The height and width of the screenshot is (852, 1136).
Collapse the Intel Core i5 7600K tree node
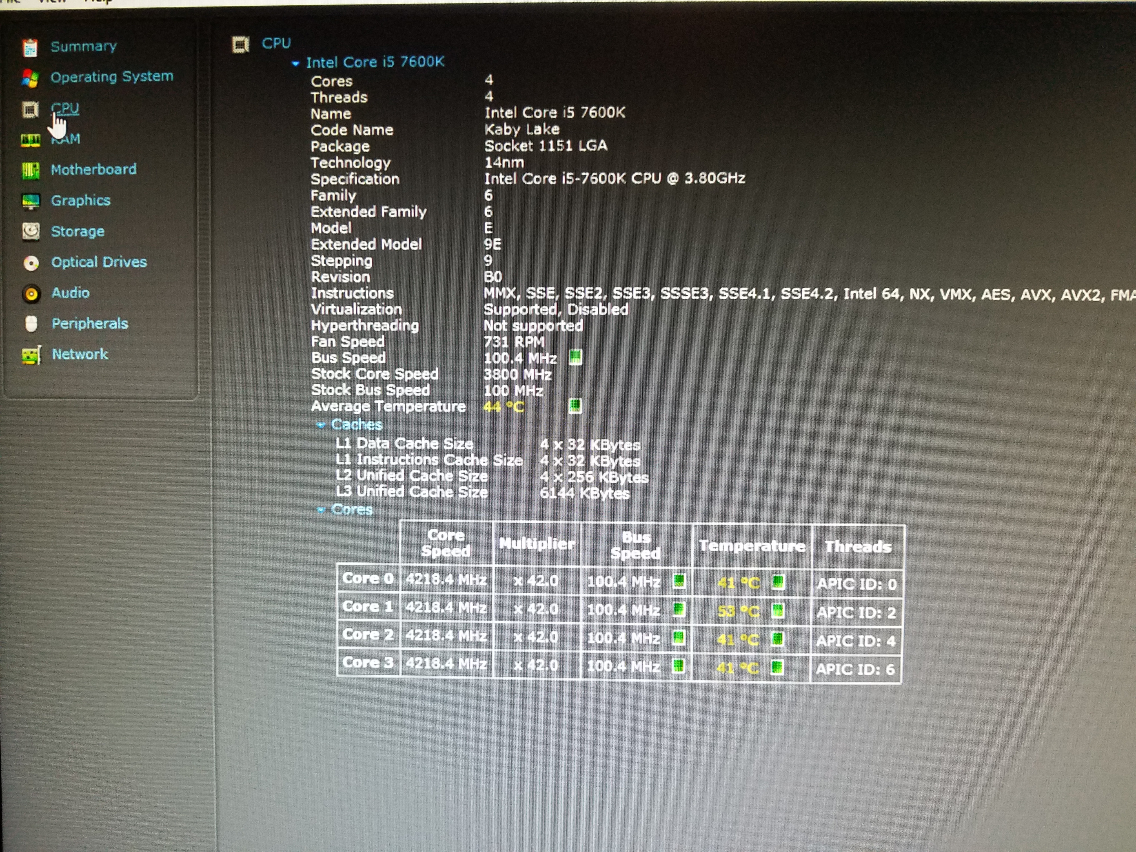(x=295, y=64)
